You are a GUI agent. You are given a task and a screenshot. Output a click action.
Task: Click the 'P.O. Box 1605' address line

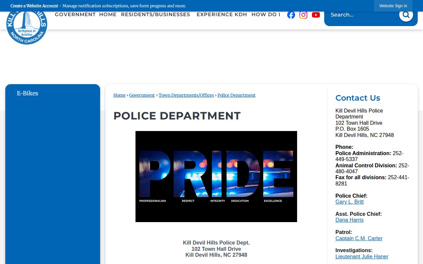click(352, 129)
